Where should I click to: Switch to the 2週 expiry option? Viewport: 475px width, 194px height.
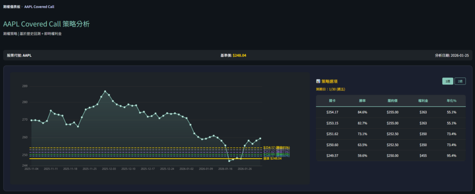click(x=460, y=81)
